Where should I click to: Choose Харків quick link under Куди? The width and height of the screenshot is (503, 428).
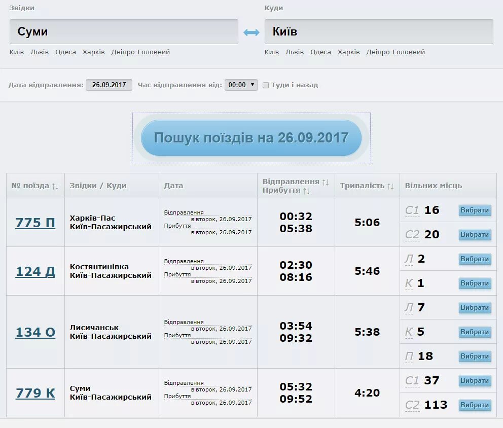pyautogui.click(x=349, y=52)
